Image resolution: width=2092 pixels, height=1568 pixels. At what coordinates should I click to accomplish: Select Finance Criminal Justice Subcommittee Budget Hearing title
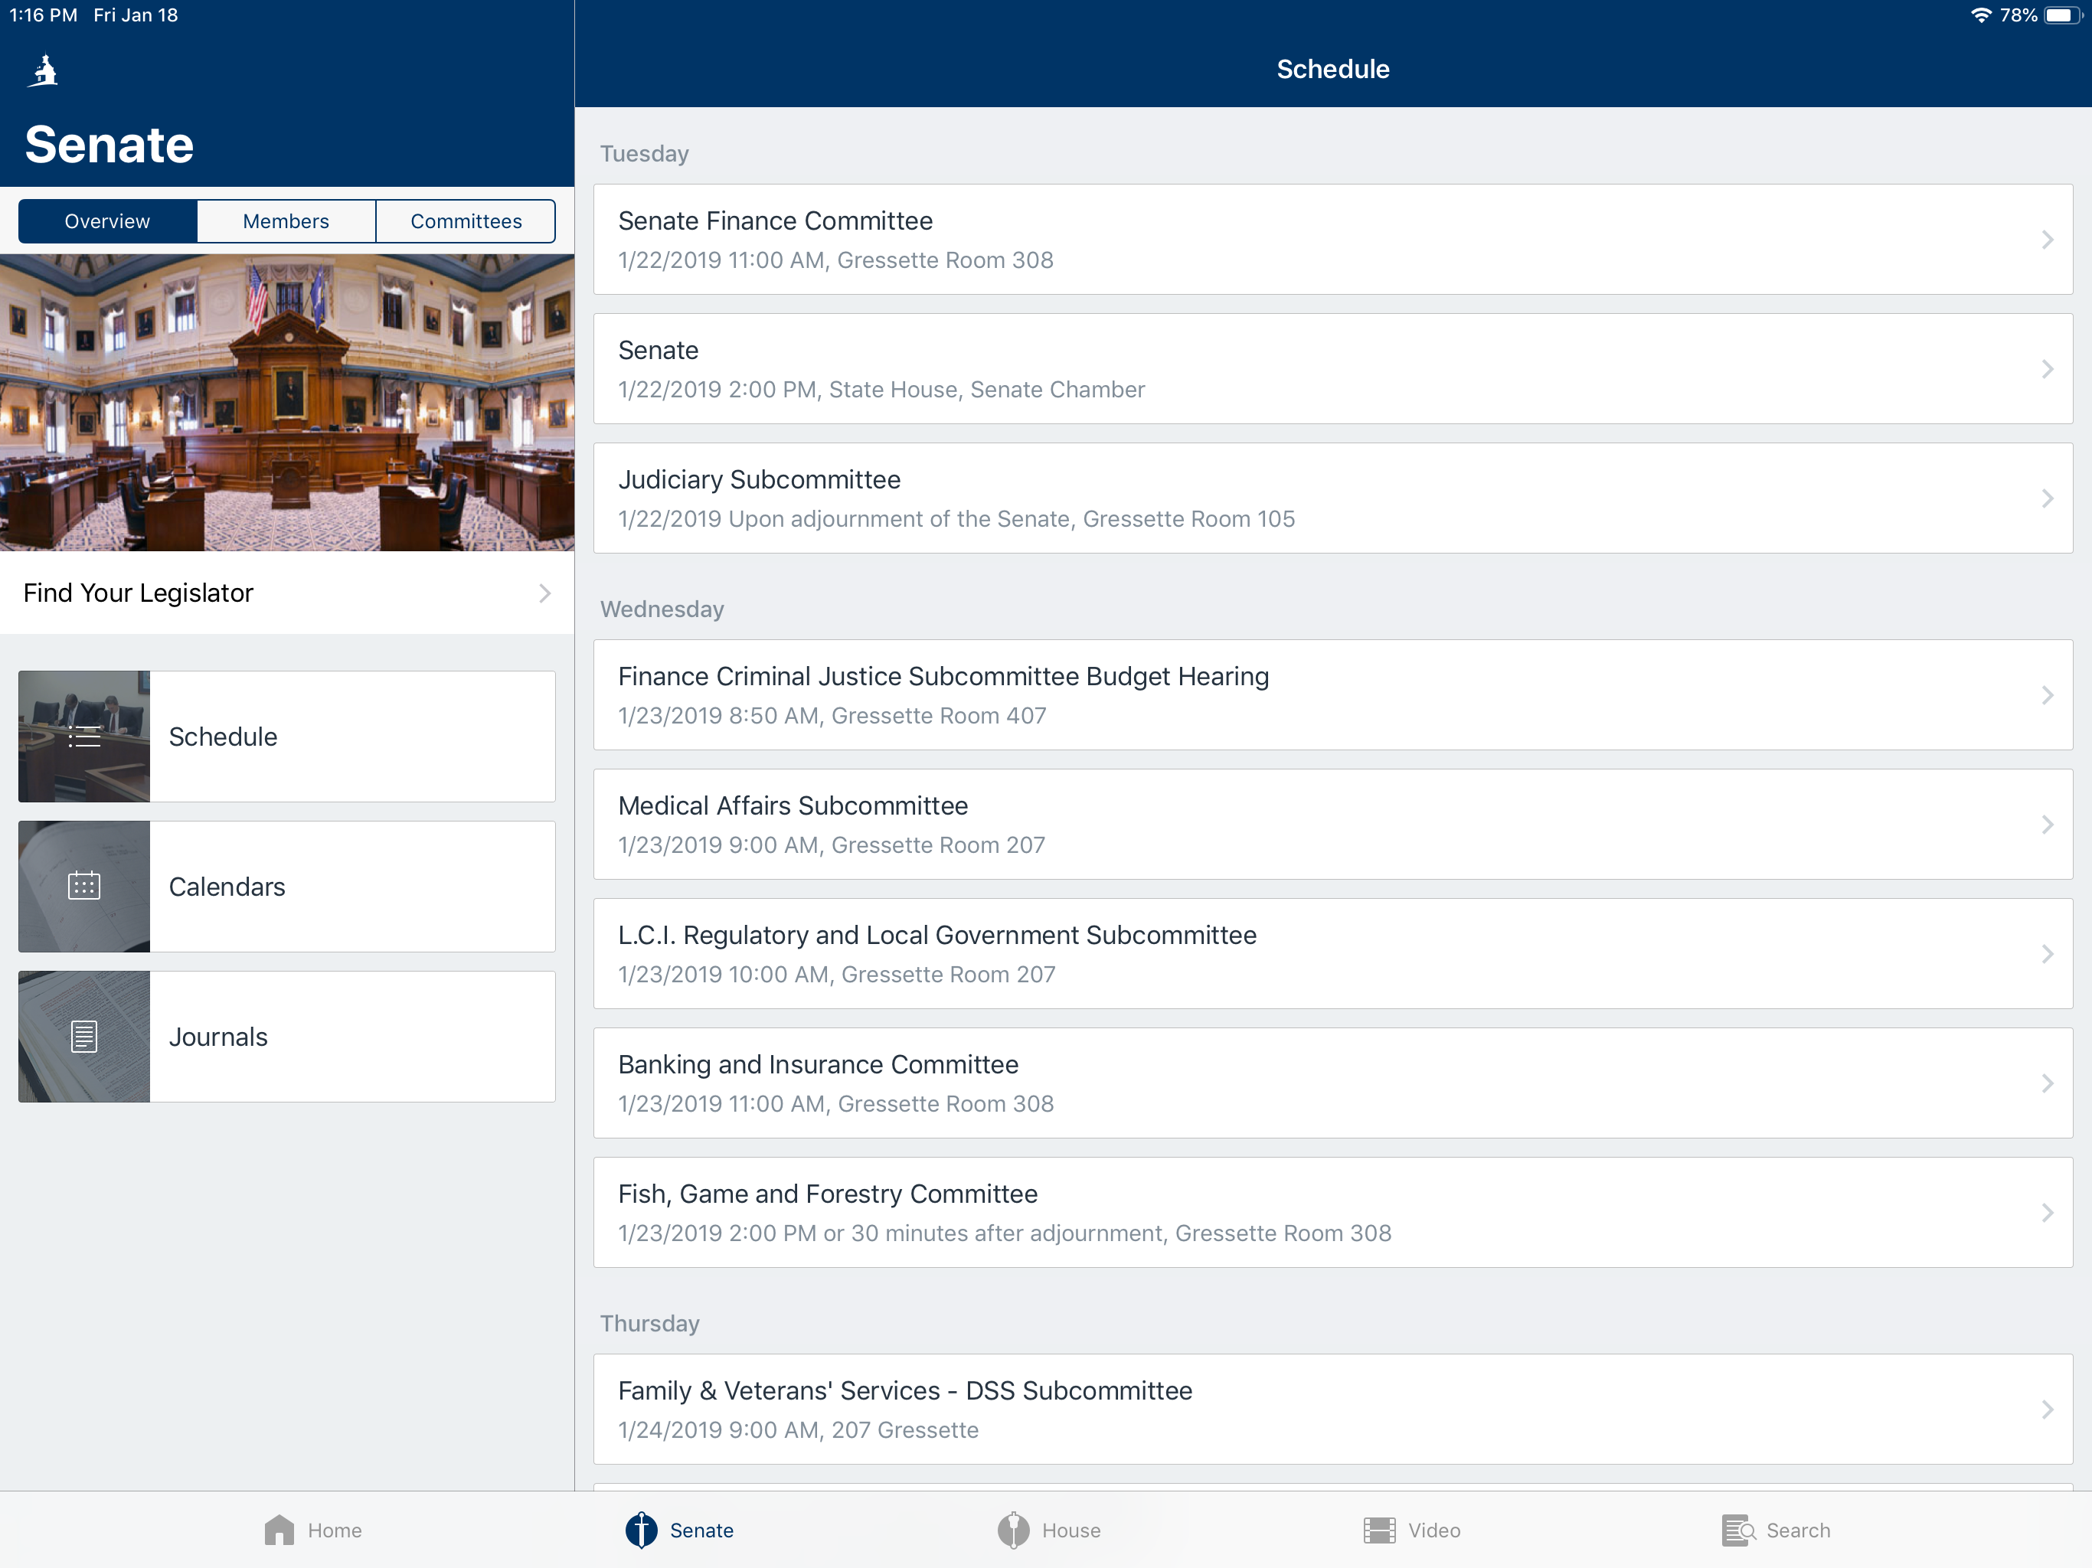tap(944, 676)
